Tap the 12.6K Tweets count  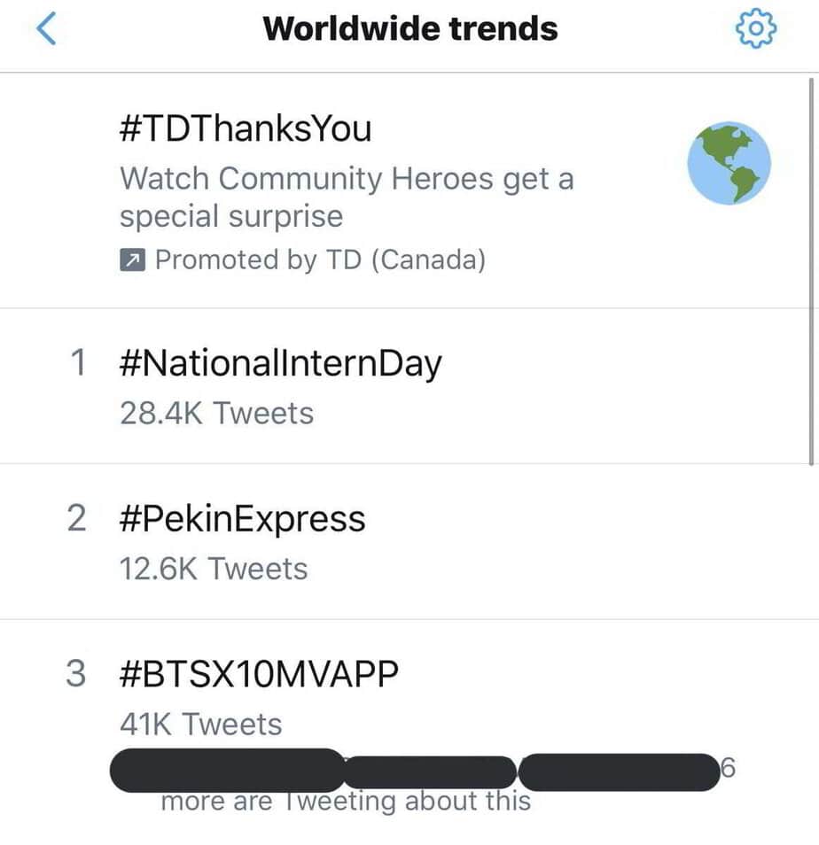pyautogui.click(x=214, y=569)
